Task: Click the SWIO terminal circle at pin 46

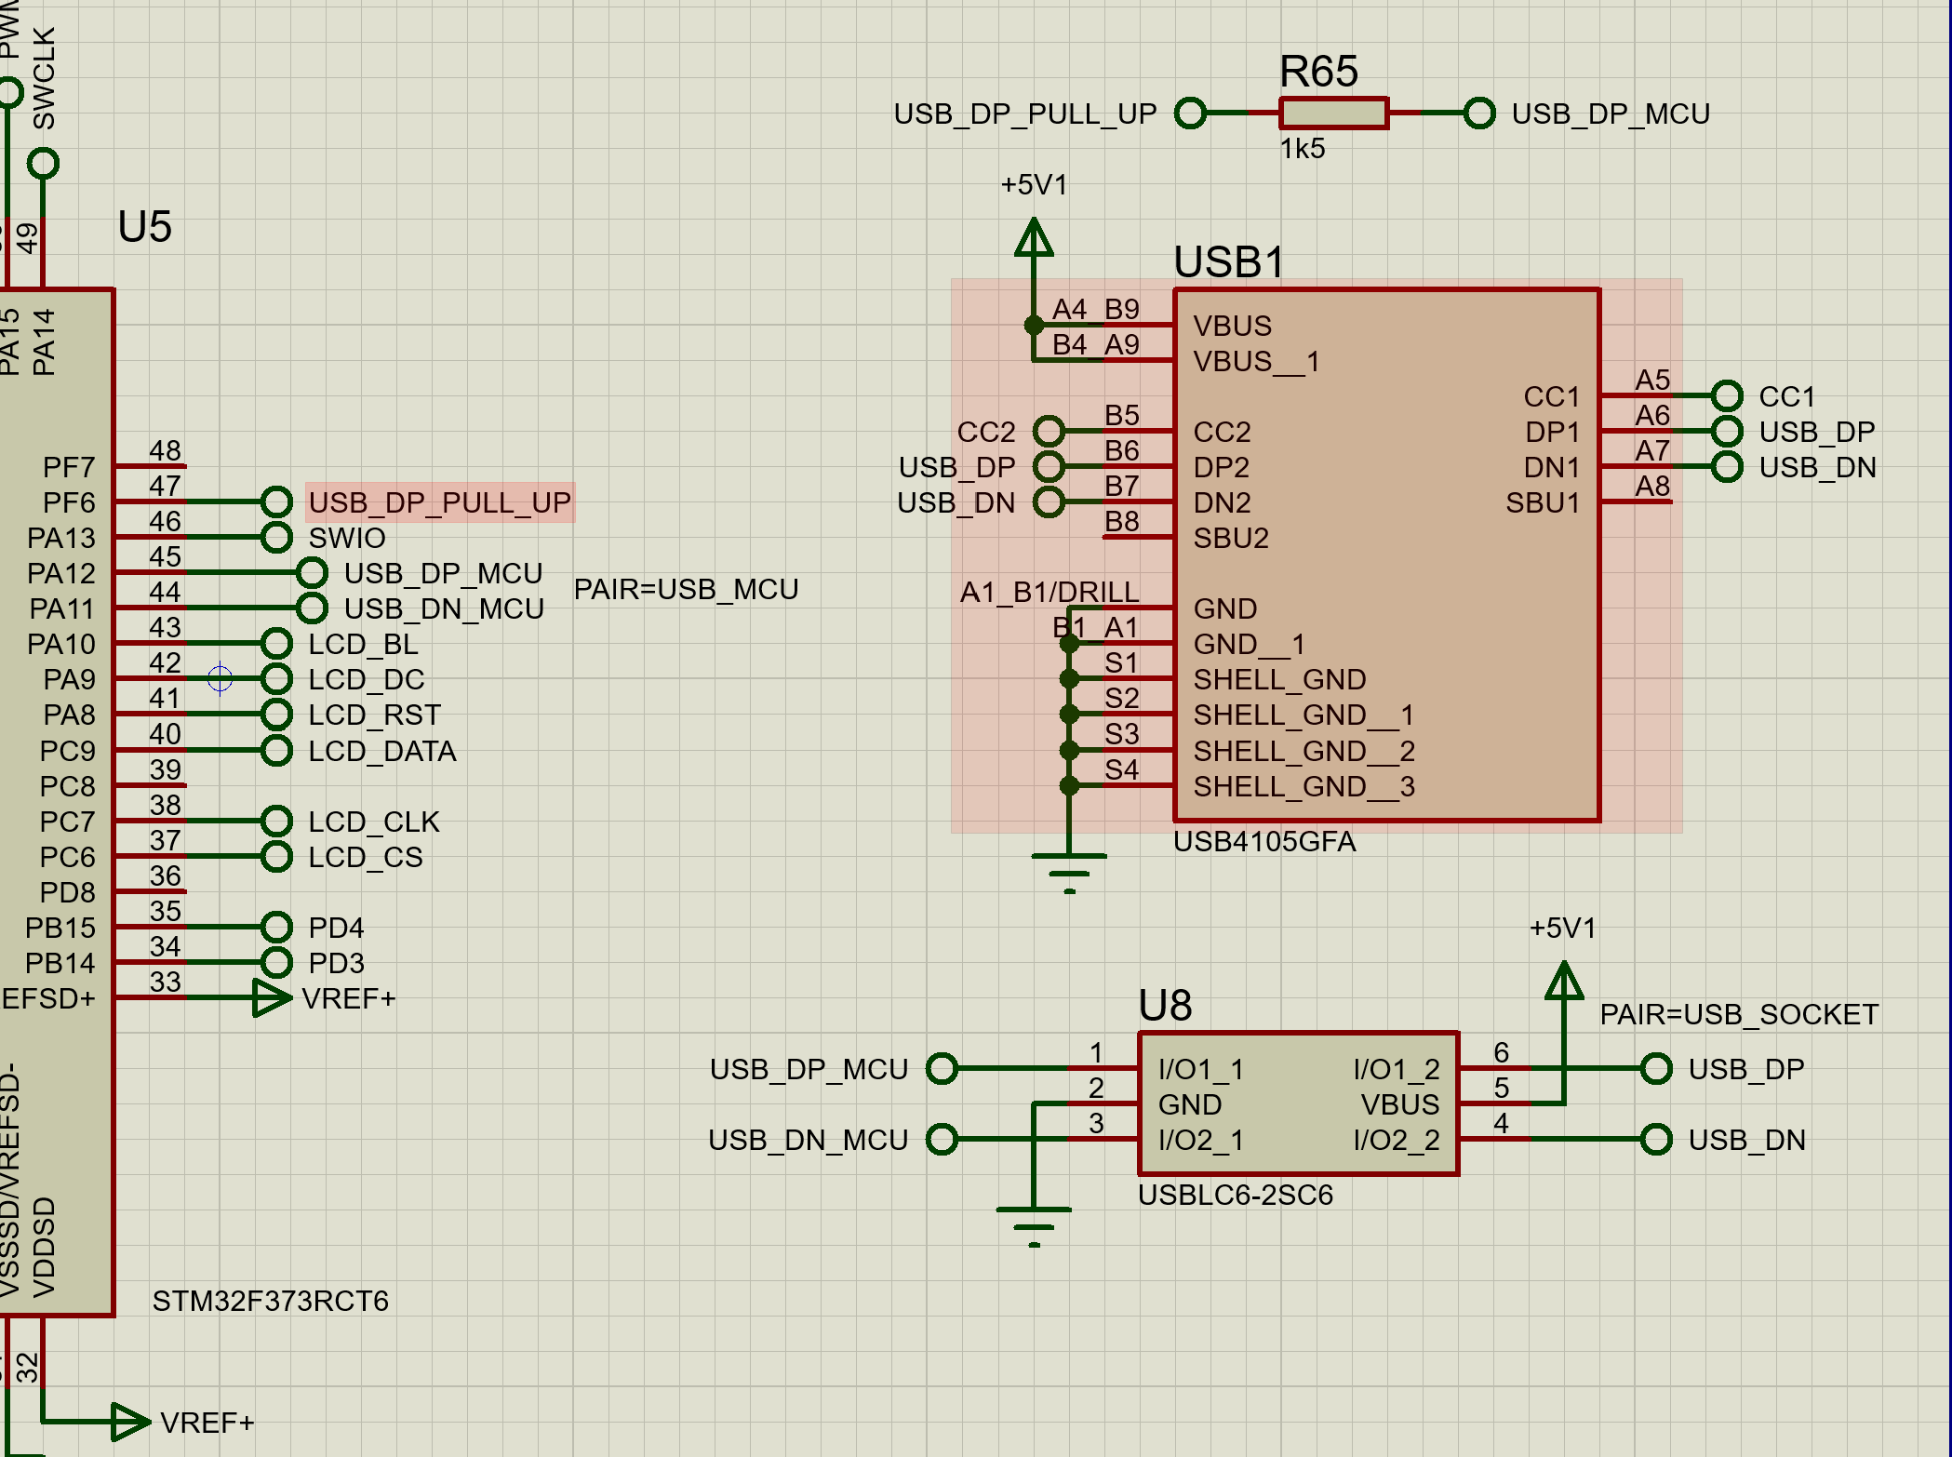Action: click(x=276, y=538)
